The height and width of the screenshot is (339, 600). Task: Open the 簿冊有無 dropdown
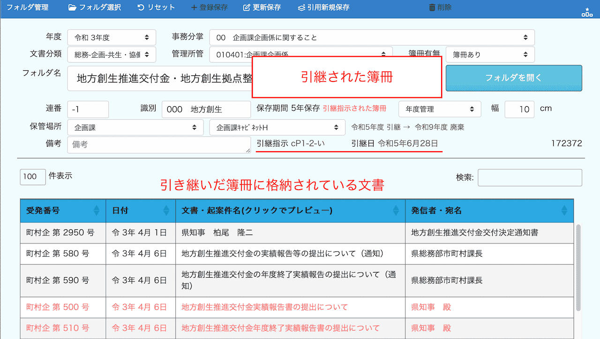tap(490, 54)
